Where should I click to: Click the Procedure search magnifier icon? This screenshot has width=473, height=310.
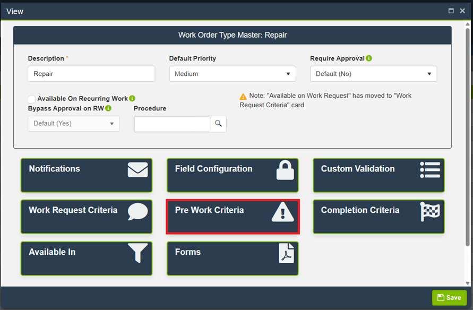[x=218, y=124]
